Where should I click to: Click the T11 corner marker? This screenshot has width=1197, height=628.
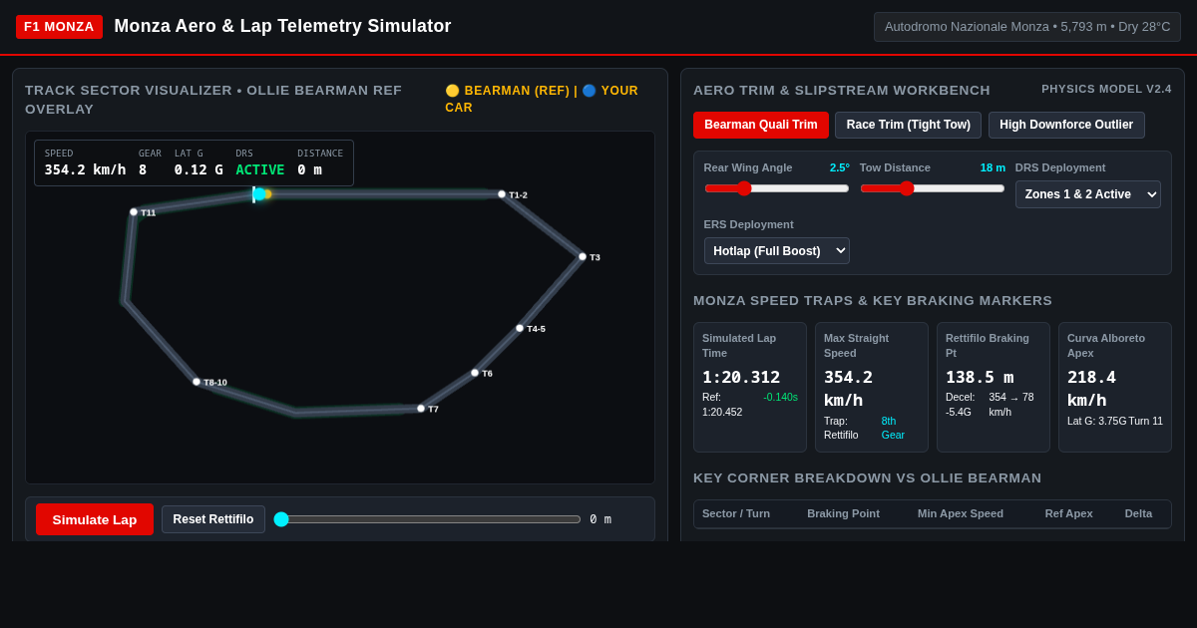tap(134, 212)
